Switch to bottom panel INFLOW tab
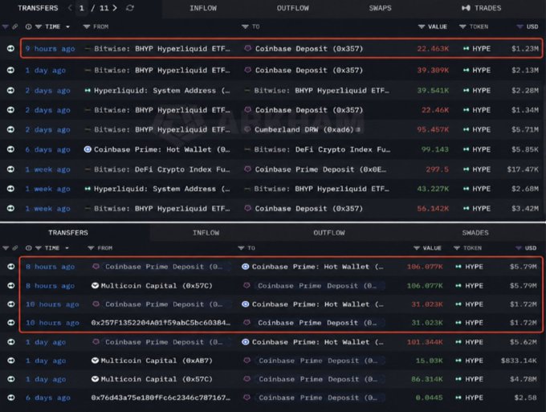Image resolution: width=546 pixels, height=412 pixels. tap(206, 233)
